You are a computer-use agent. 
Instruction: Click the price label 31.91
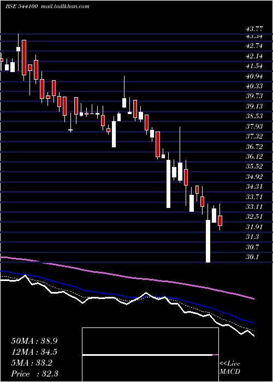pos(254,227)
